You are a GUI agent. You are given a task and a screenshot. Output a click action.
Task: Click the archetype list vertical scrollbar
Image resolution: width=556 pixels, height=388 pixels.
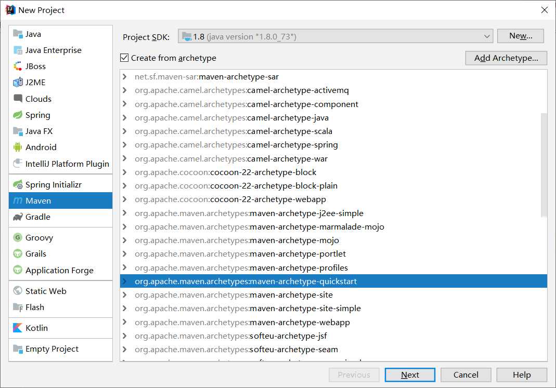[x=544, y=164]
